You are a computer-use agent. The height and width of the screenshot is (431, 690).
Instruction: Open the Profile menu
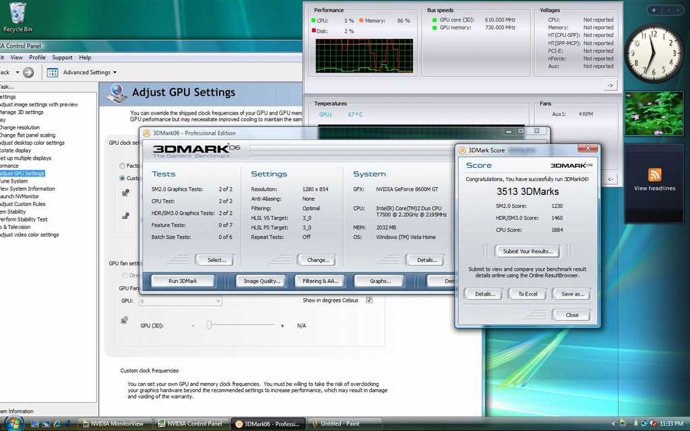[x=38, y=58]
